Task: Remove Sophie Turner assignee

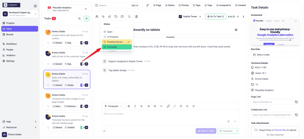Action: (200, 17)
